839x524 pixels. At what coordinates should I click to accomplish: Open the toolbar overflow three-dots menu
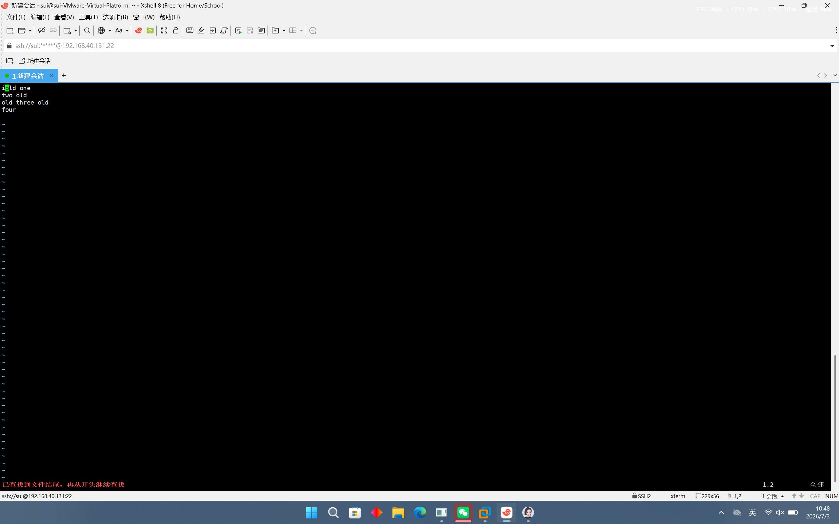(x=836, y=30)
